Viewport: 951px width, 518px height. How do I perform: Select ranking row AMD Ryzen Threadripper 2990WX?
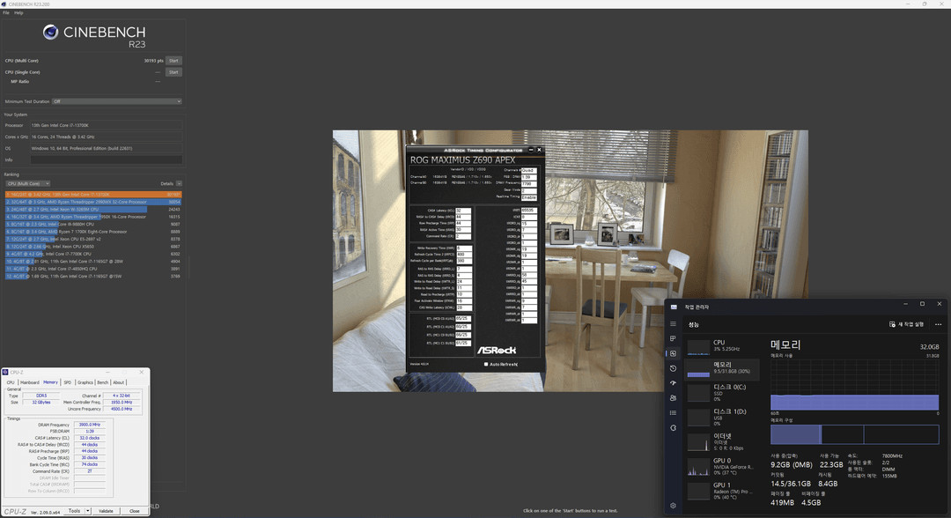tap(93, 202)
